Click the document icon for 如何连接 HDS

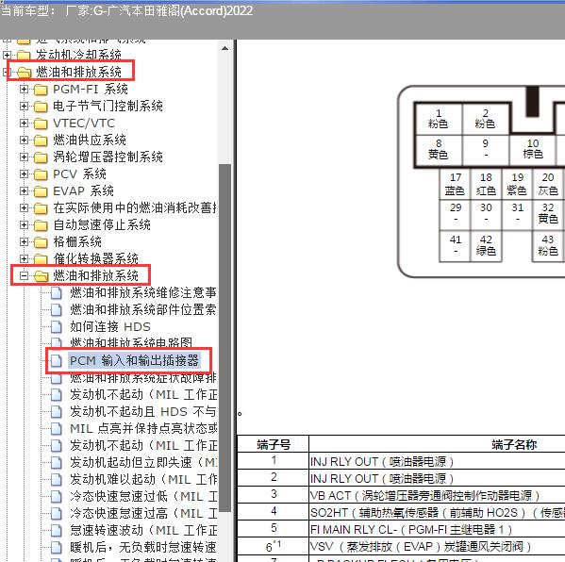[57, 327]
